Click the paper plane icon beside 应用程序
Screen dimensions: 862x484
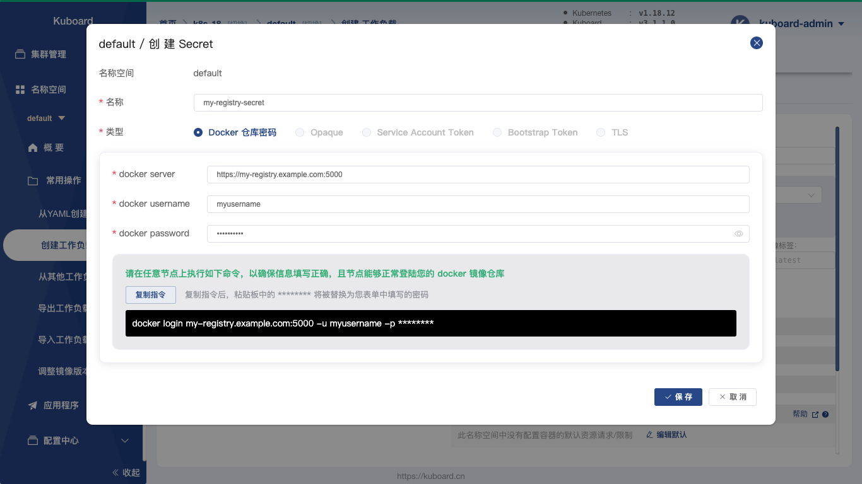click(33, 405)
